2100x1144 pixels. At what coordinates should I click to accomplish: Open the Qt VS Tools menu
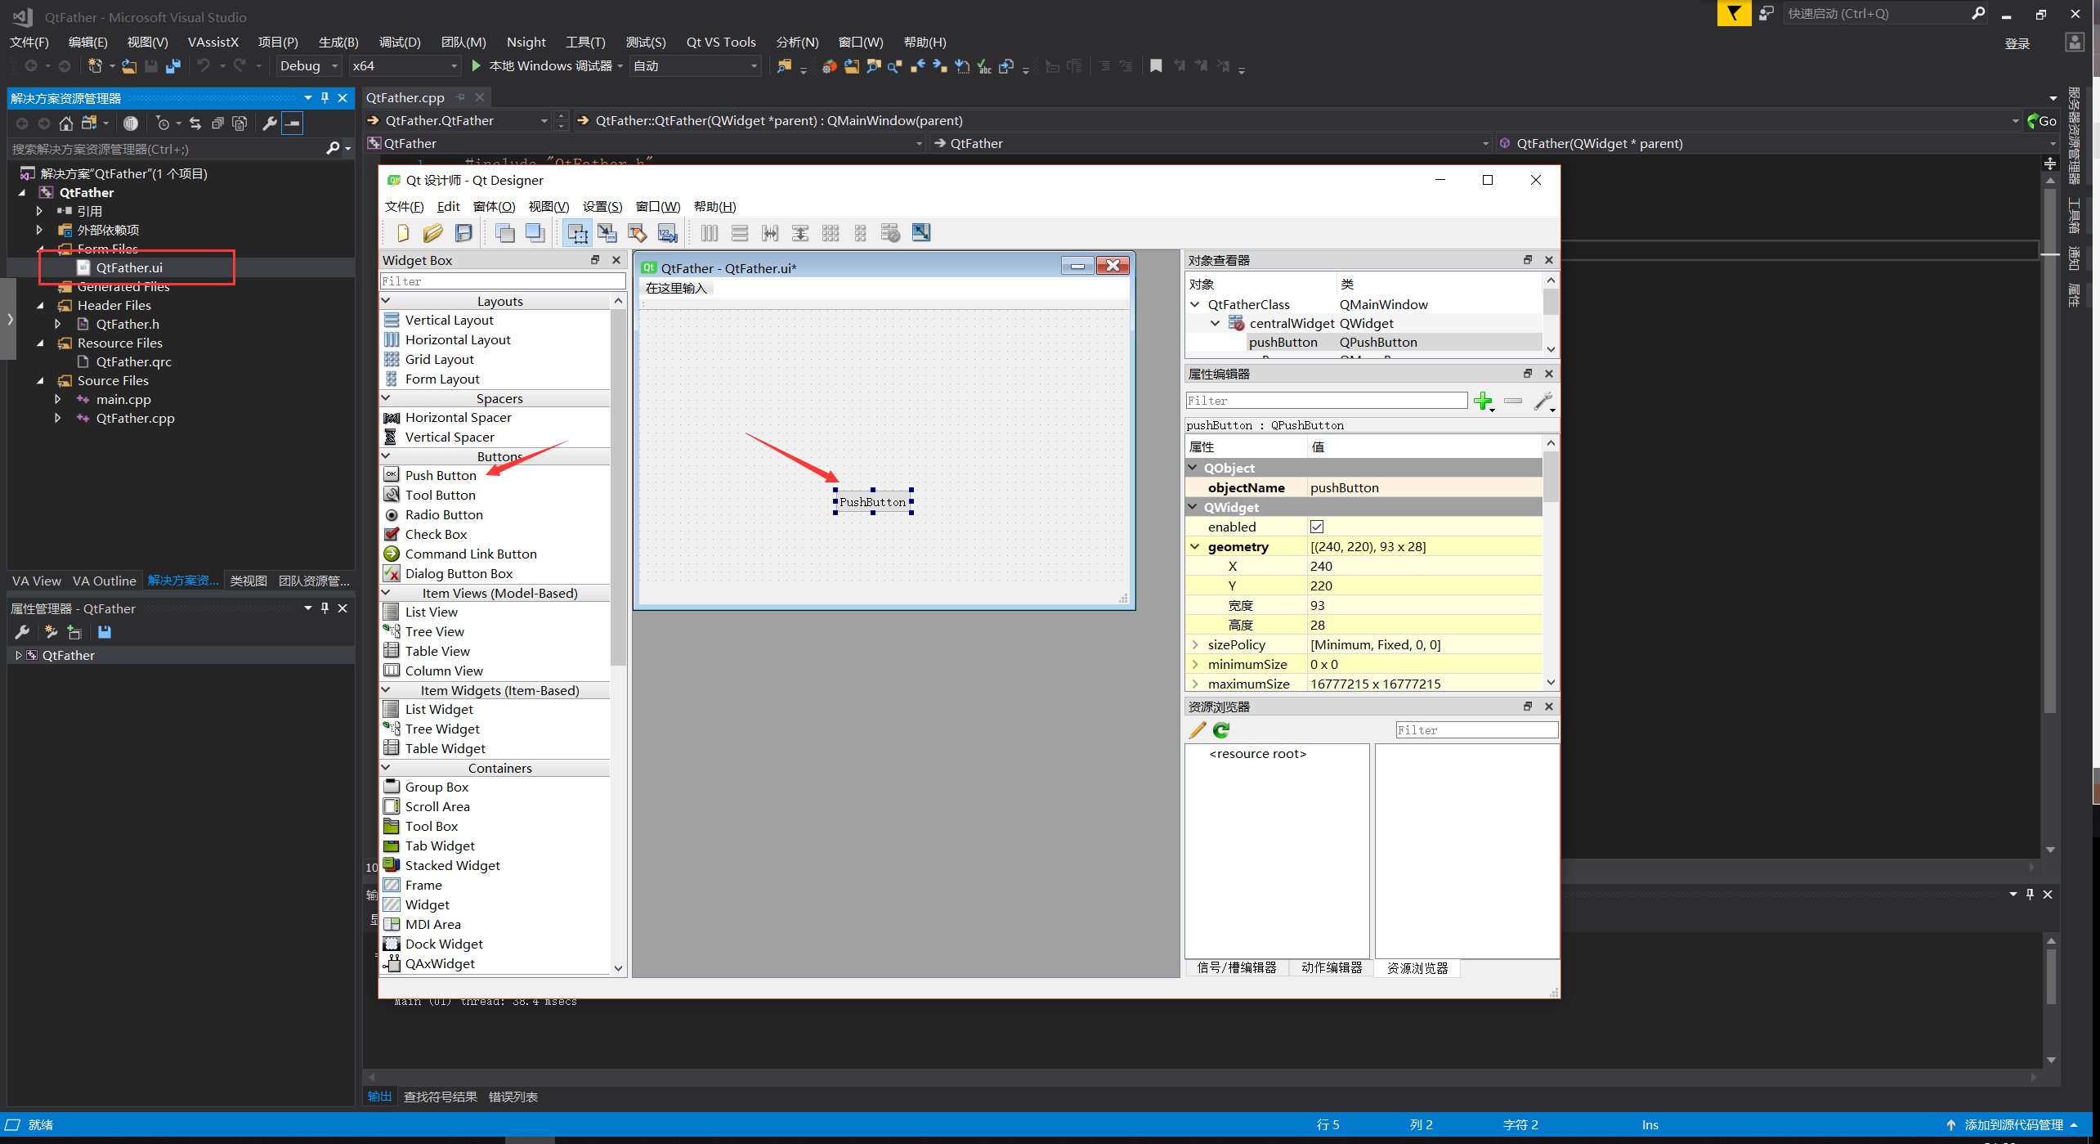tap(720, 42)
